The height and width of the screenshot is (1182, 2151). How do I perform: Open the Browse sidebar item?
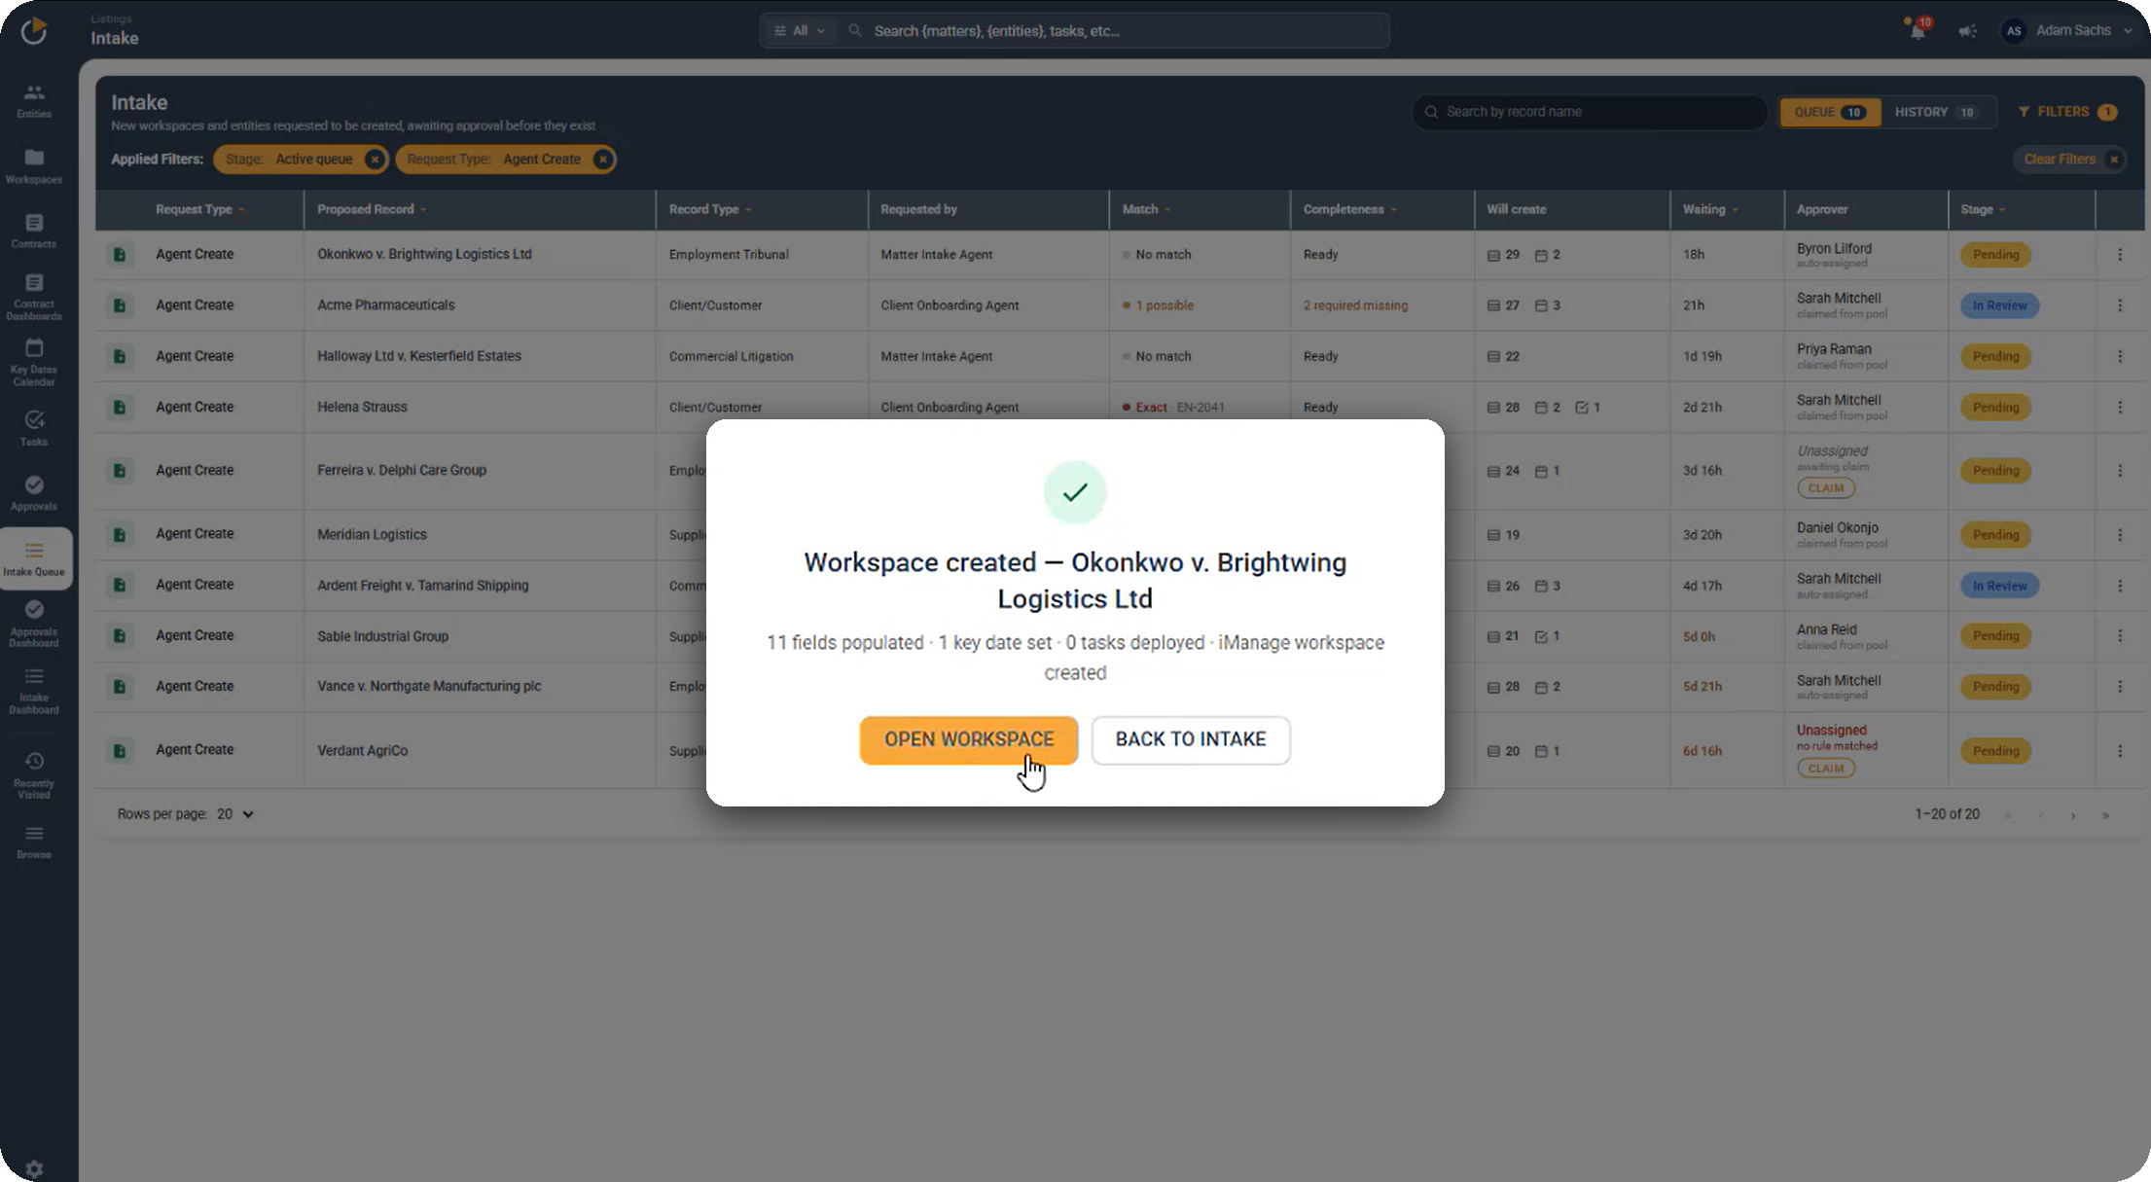click(34, 842)
